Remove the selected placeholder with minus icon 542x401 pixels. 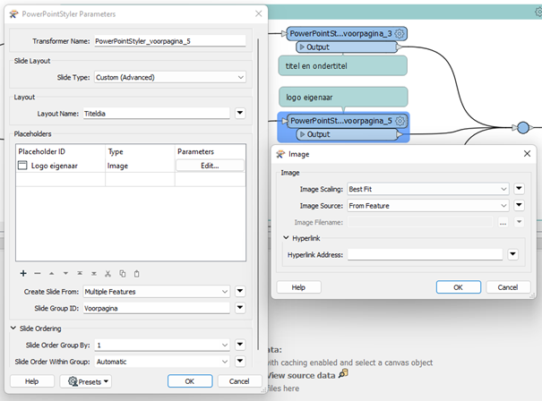tap(38, 273)
